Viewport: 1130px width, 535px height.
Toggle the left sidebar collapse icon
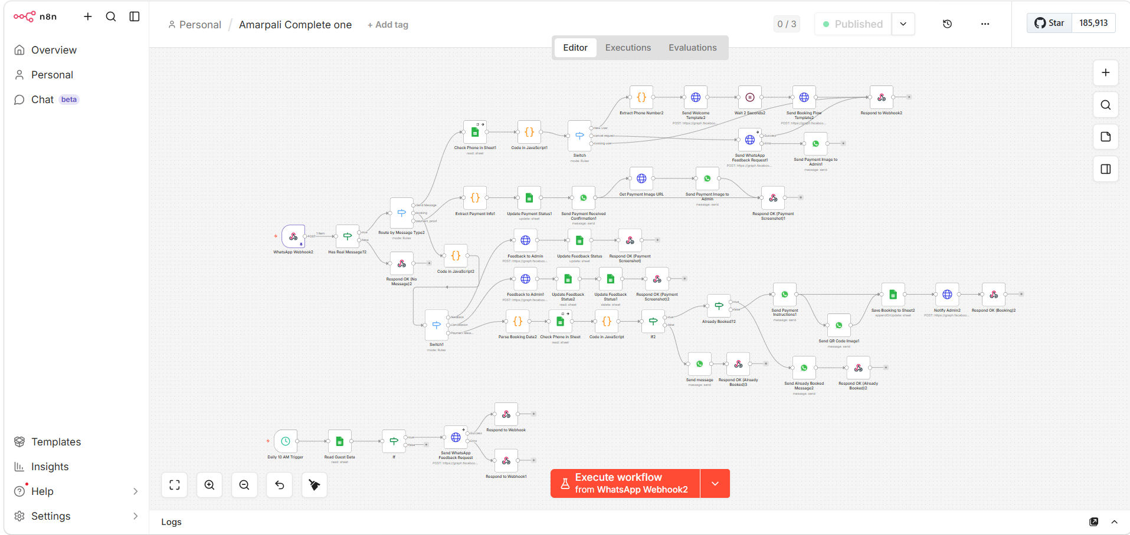135,16
